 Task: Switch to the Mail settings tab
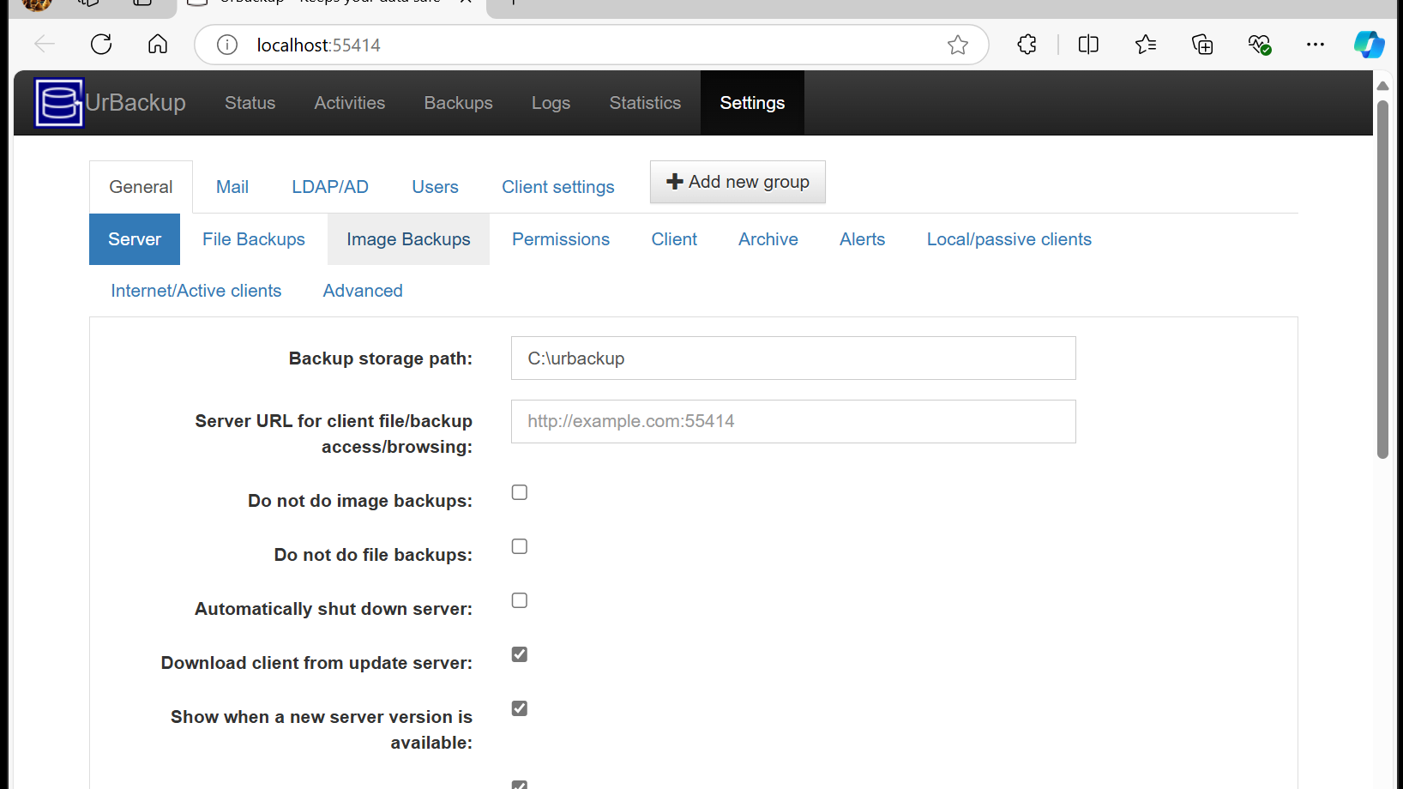point(232,187)
